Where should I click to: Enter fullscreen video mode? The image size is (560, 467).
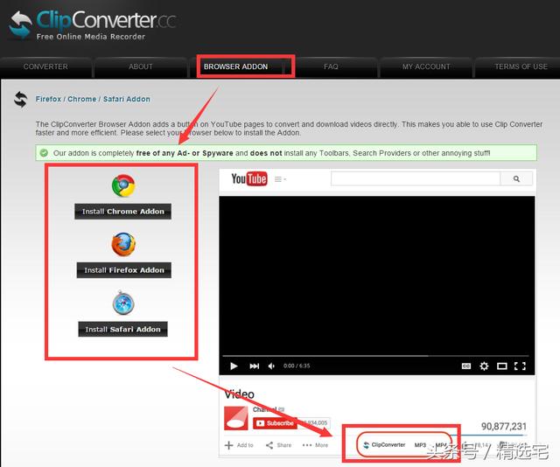coord(520,366)
